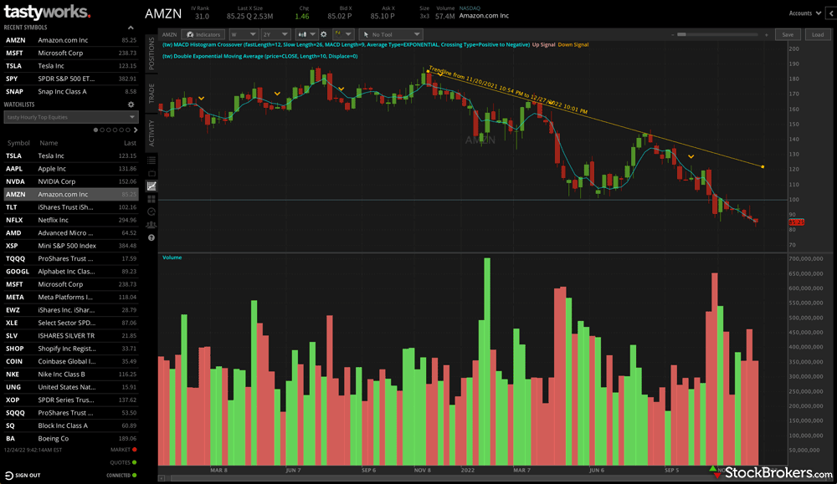Open the No Tool drawing tool dropdown
837x484 pixels.
coord(391,34)
